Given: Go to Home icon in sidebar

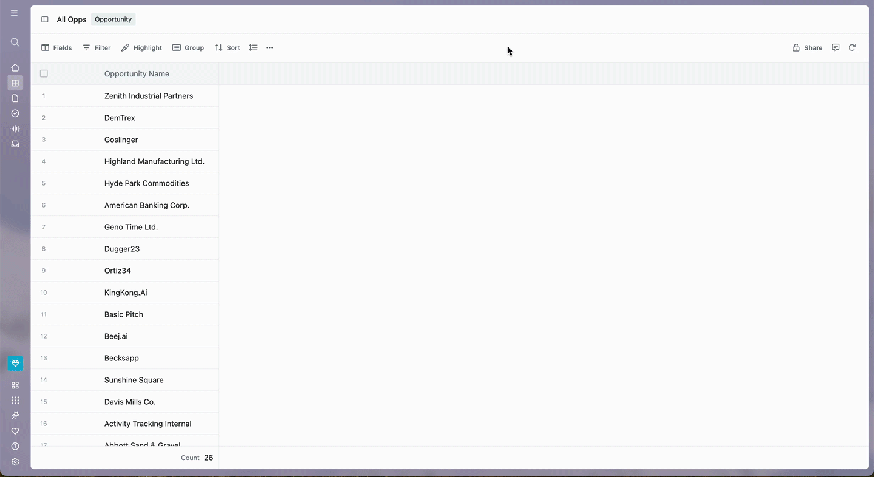Looking at the screenshot, I should click(15, 68).
